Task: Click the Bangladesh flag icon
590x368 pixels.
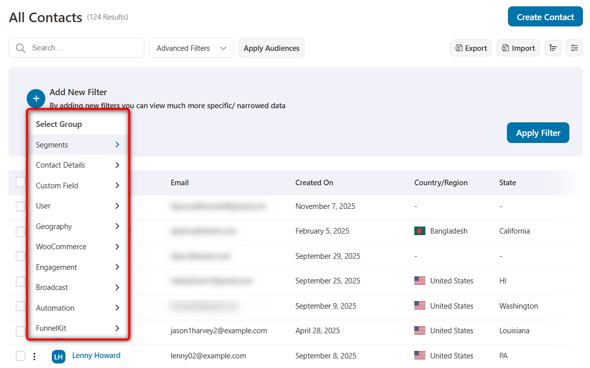Action: pos(420,231)
